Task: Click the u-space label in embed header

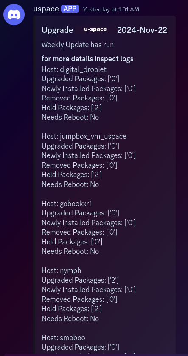Action: [95, 29]
